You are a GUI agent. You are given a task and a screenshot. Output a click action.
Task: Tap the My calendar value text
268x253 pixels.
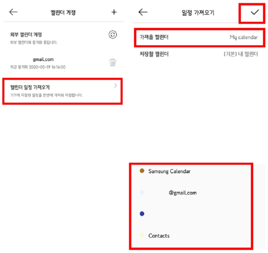click(x=244, y=37)
